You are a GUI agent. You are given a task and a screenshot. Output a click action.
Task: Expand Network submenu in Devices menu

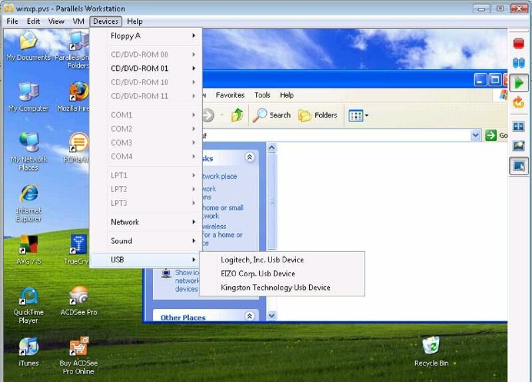tap(146, 222)
